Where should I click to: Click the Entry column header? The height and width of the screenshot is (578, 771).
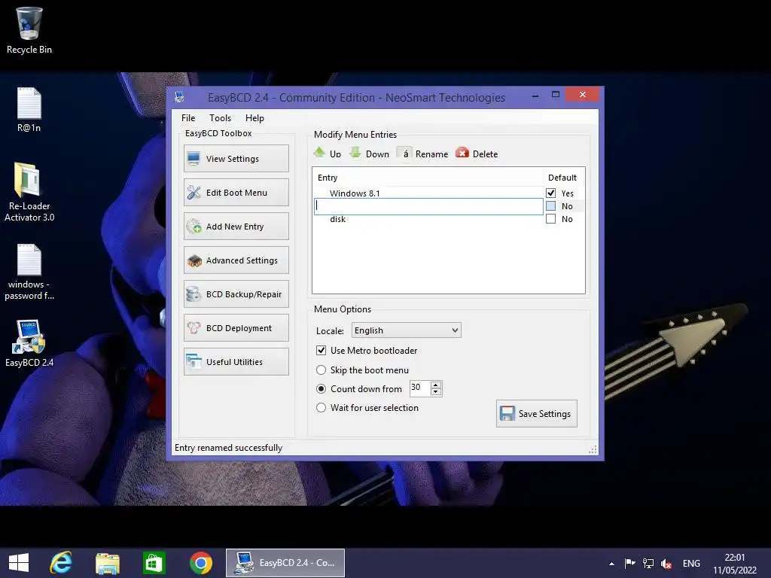point(328,178)
